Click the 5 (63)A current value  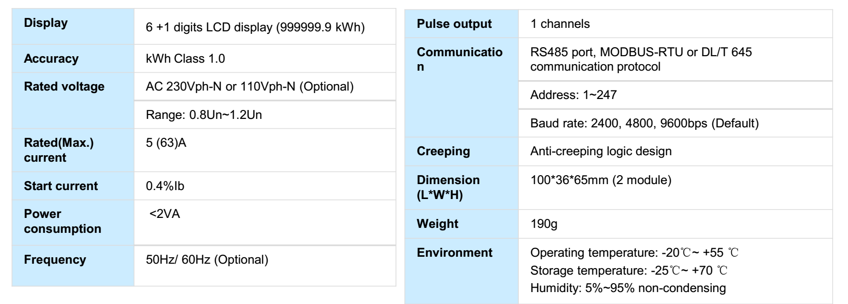[x=166, y=143]
